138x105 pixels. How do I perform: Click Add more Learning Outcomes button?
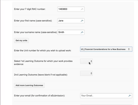click(x=29, y=85)
